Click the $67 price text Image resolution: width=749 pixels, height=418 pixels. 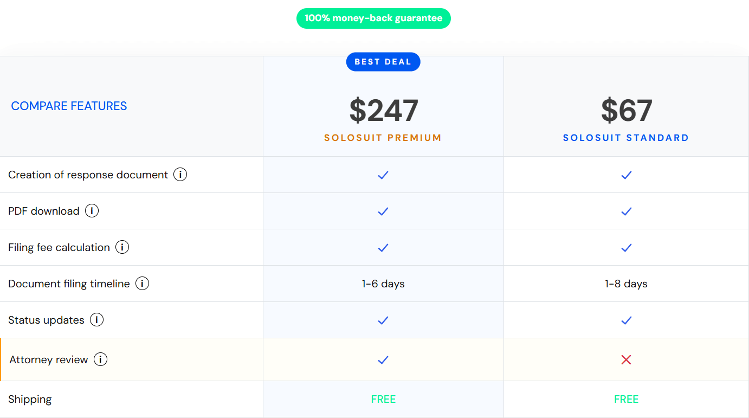626,110
